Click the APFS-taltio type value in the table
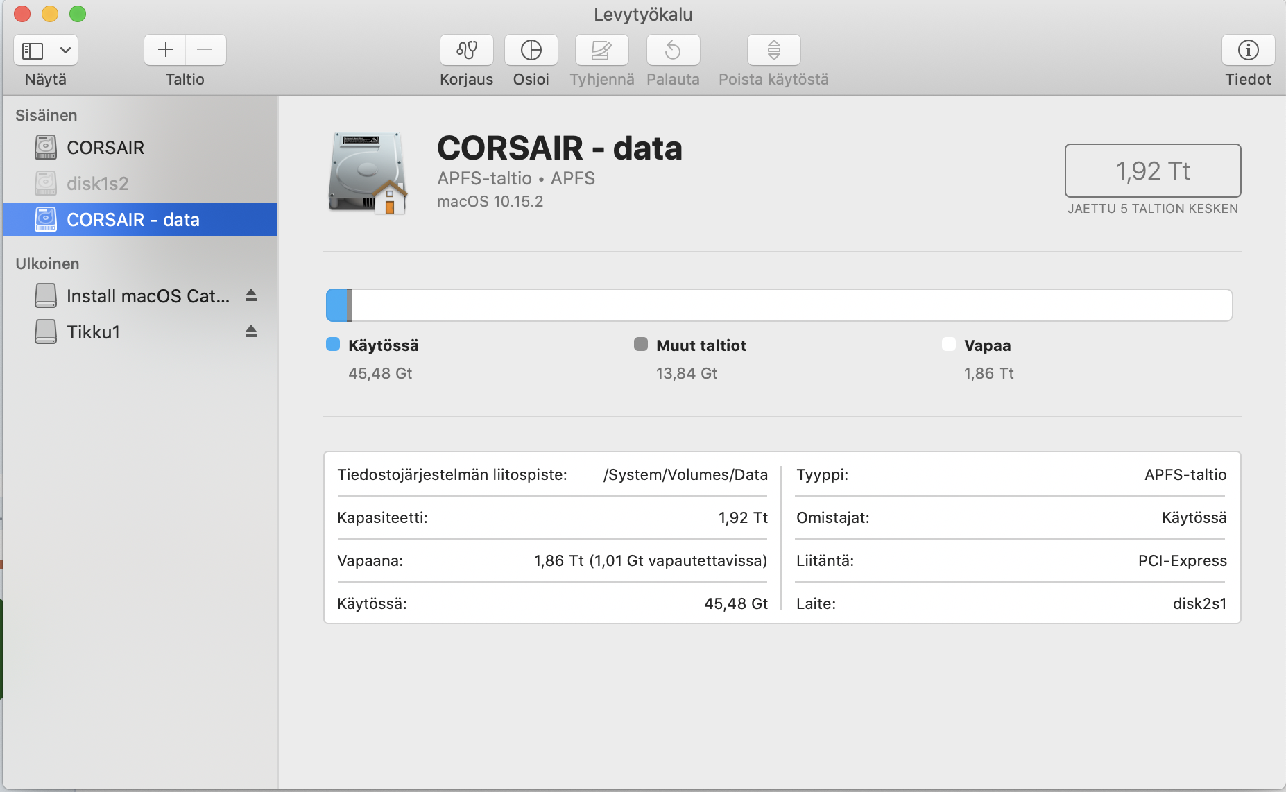Image resolution: width=1286 pixels, height=792 pixels. click(1185, 474)
